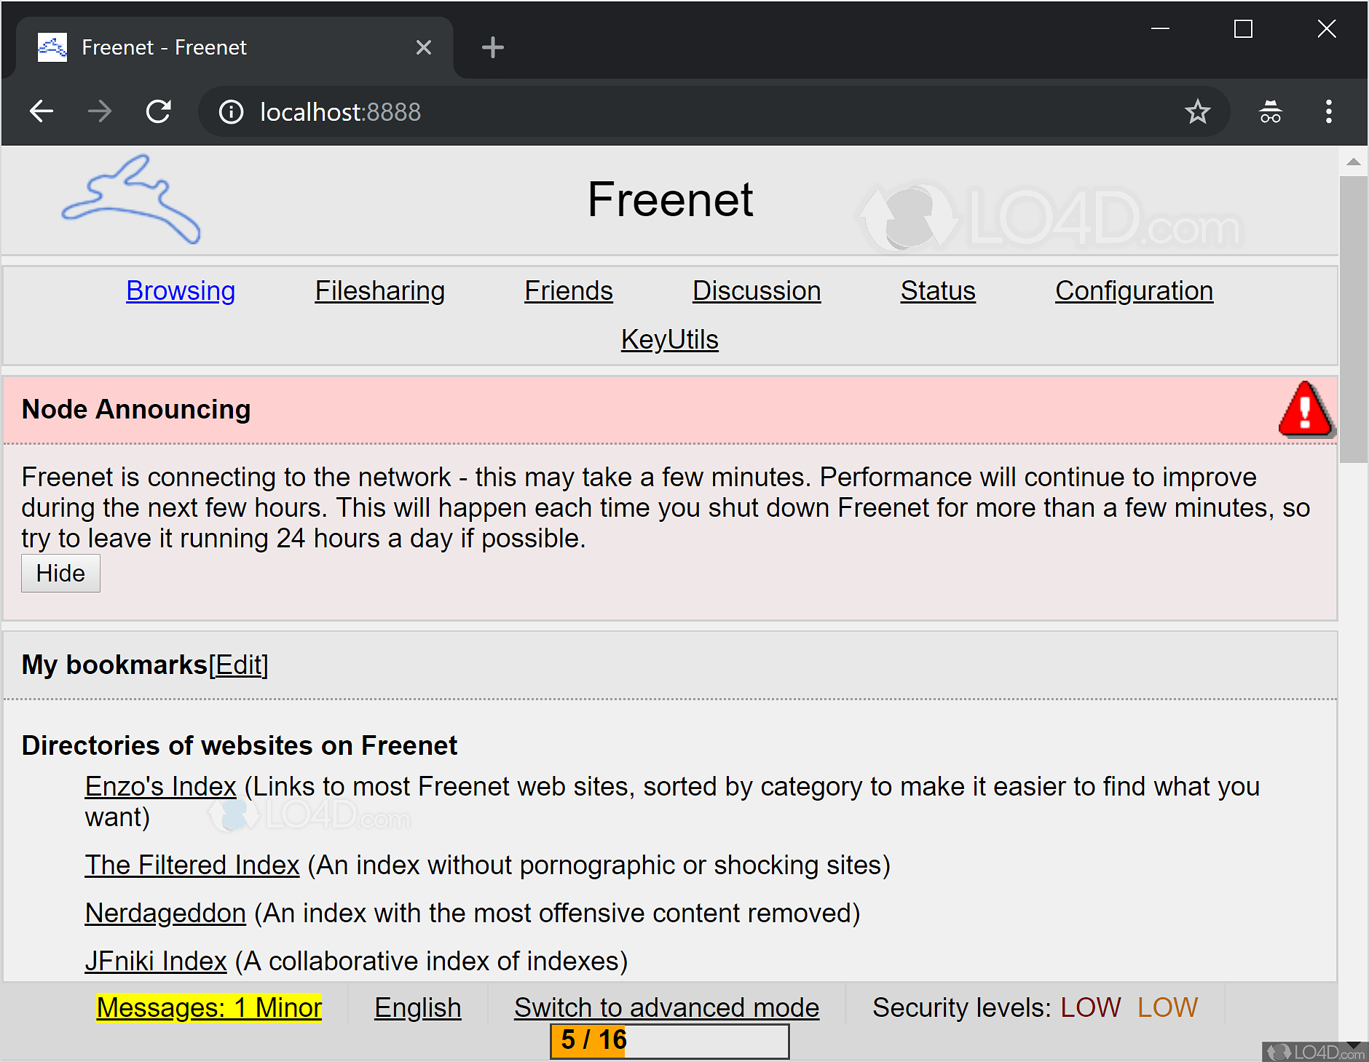Viewport: 1369px width, 1062px height.
Task: Click the Freenet rabbit logo
Action: pos(131,199)
